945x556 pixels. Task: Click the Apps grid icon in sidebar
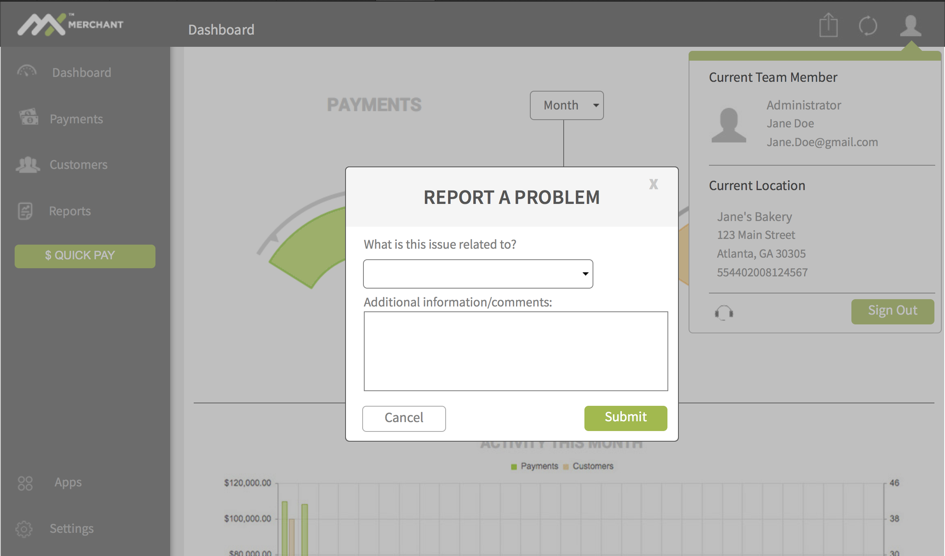coord(25,483)
